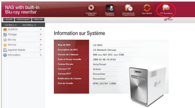
Task: Click the Déconnexion button
Action: click(x=23, y=20)
